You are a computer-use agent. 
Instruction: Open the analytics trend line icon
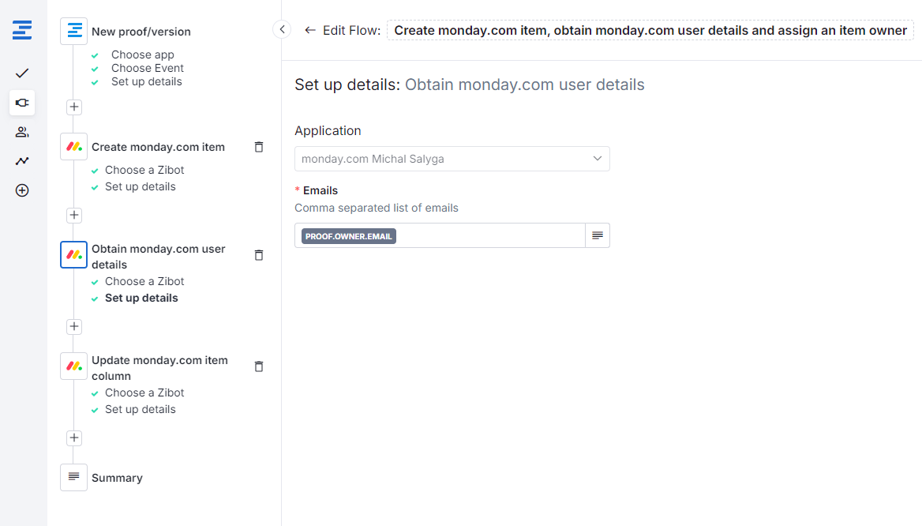coord(22,161)
